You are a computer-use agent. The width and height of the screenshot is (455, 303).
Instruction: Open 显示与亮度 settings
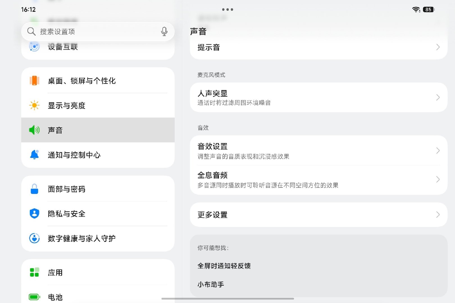pyautogui.click(x=98, y=105)
